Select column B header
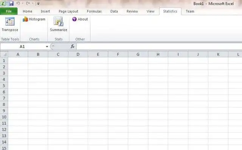 click(x=38, y=54)
